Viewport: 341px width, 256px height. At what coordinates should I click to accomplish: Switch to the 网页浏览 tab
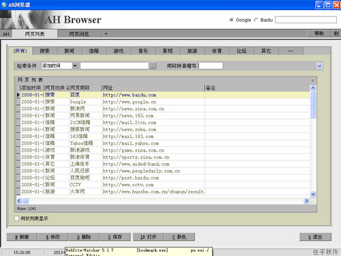(79, 34)
